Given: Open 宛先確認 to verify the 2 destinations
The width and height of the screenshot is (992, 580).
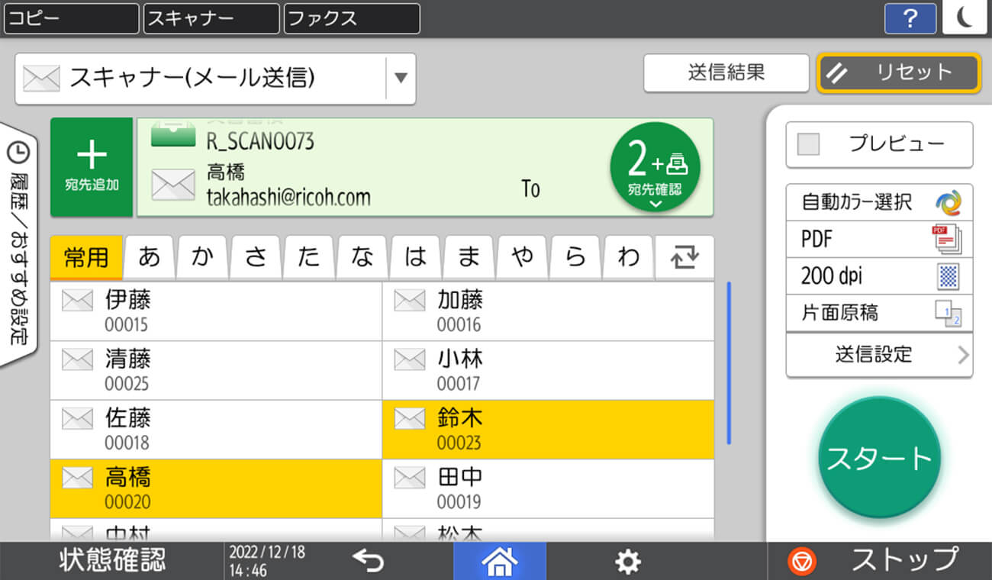Looking at the screenshot, I should tap(655, 166).
